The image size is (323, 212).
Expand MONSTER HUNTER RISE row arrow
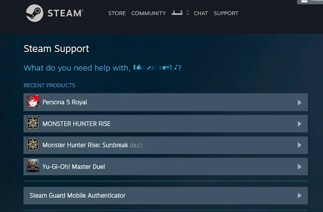click(x=300, y=124)
